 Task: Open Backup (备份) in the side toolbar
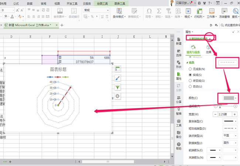tap(179, 135)
